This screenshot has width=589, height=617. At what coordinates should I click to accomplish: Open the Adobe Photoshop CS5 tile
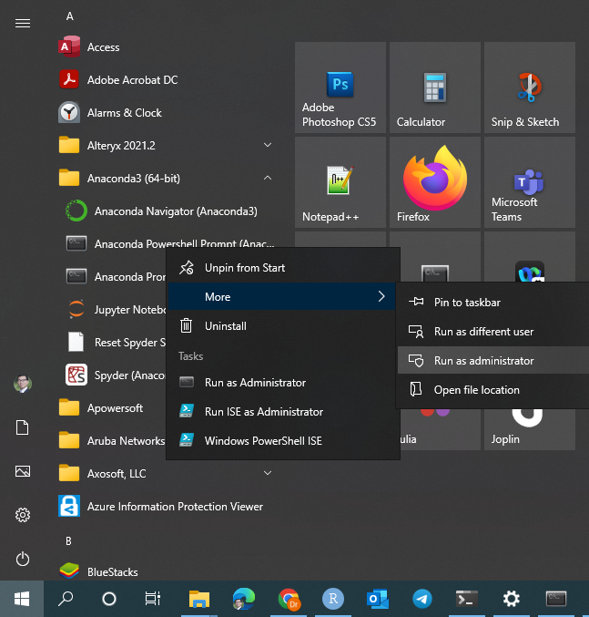(x=340, y=87)
